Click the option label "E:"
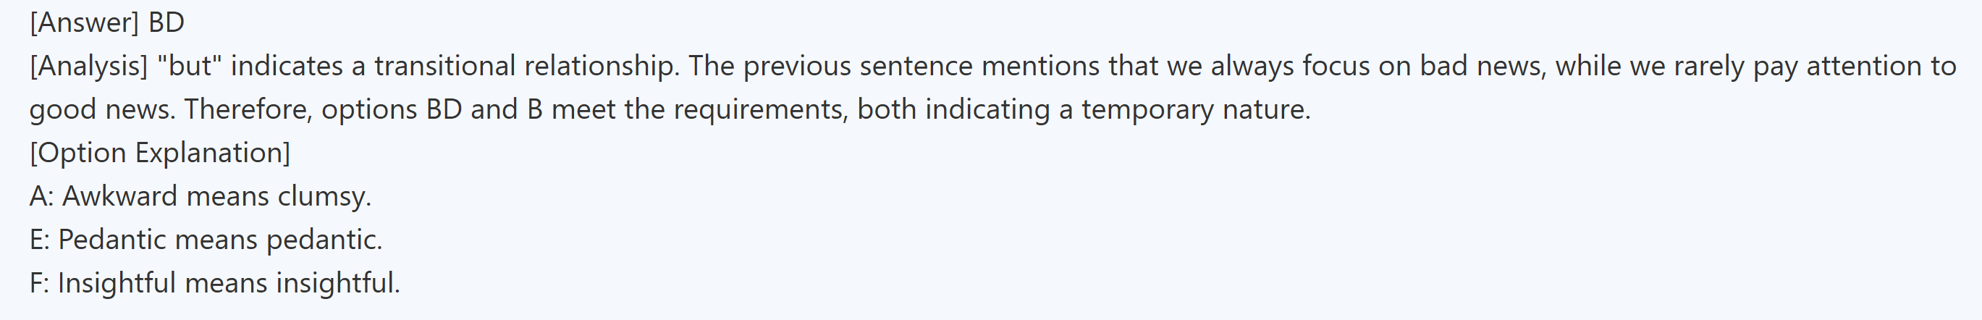Viewport: 1982px width, 320px height. point(40,240)
